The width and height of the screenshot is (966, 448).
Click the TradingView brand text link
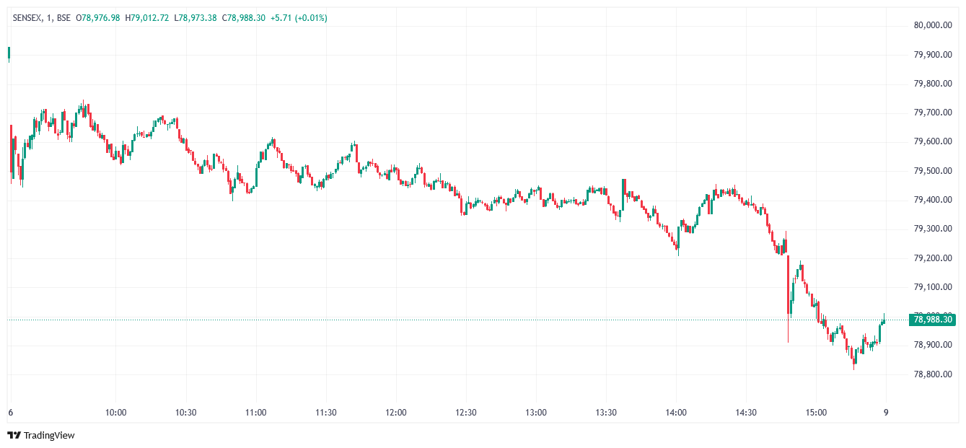[49, 436]
